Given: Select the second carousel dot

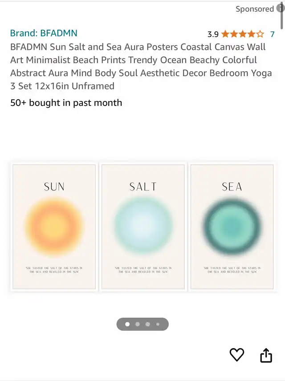Looking at the screenshot, I should tap(138, 324).
